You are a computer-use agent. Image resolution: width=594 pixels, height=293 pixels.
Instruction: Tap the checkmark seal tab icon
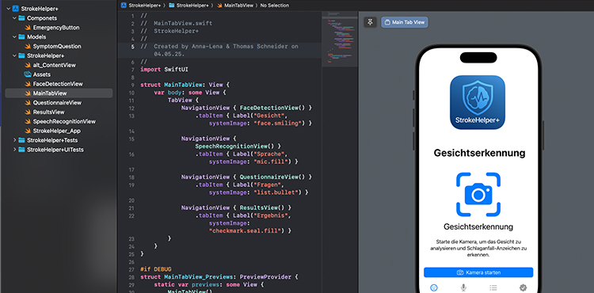[524, 287]
